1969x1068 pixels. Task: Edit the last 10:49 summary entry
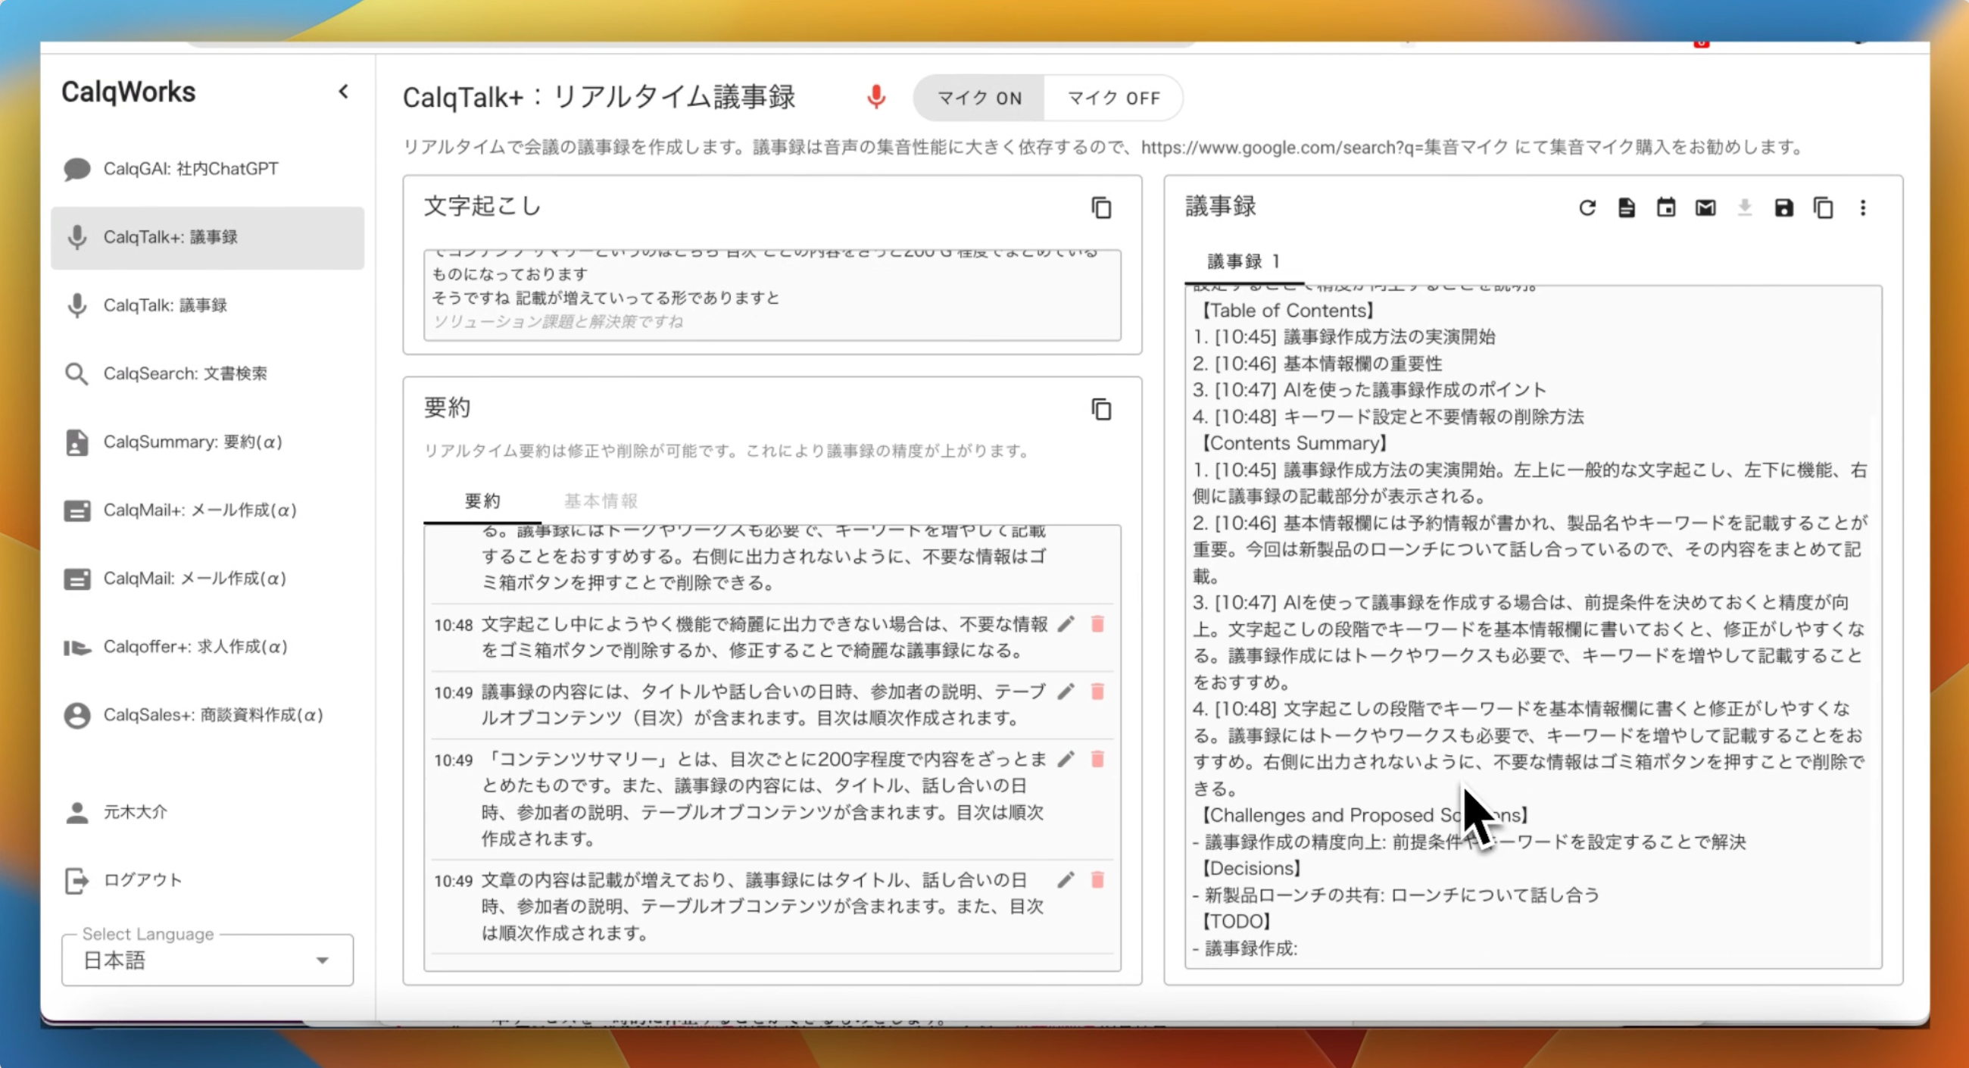[1066, 880]
